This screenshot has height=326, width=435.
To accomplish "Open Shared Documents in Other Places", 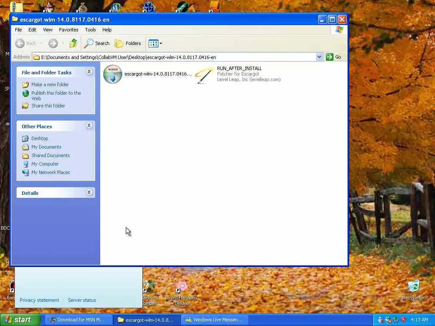I will coord(51,155).
